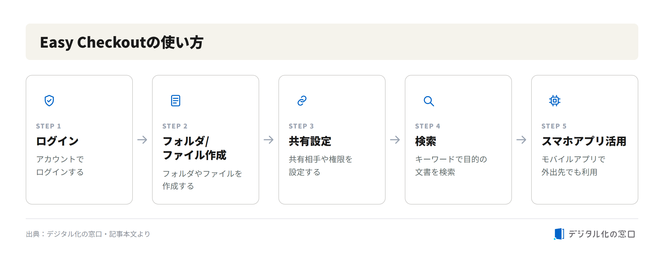Click the '検索' step title
Screen dimensions: 664x265
pyautogui.click(x=426, y=141)
